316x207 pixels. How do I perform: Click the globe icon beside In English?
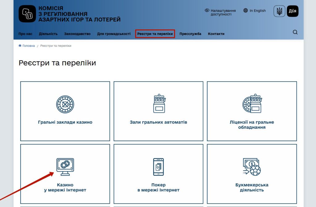click(x=245, y=10)
